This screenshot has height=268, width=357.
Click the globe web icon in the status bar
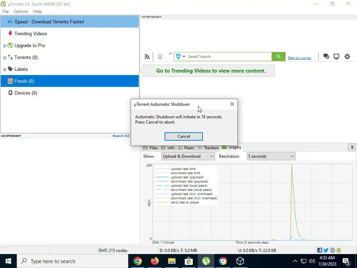(x=333, y=250)
